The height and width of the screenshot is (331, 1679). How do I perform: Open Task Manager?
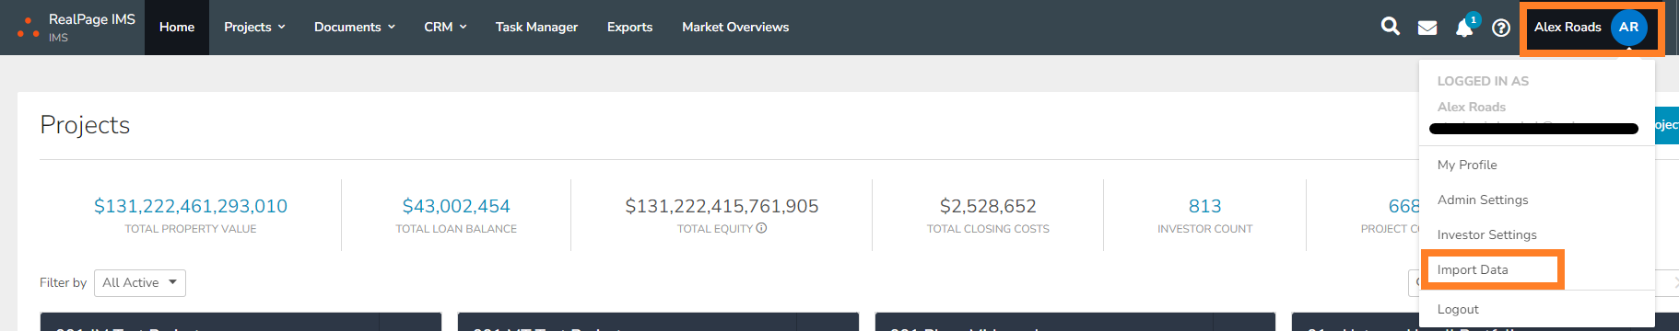pyautogui.click(x=536, y=27)
